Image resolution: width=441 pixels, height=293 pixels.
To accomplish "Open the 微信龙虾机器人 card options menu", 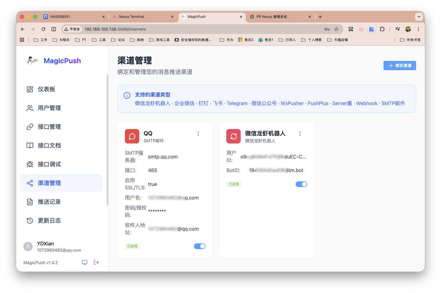I will [300, 133].
